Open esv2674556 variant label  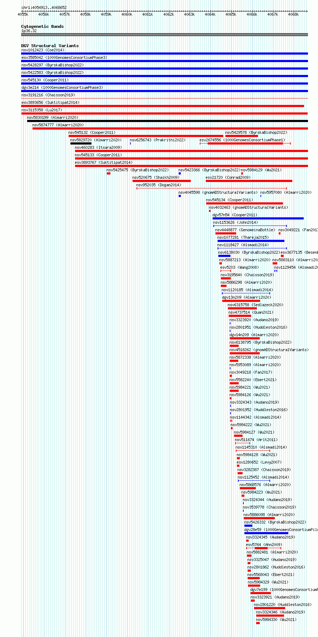point(243,140)
